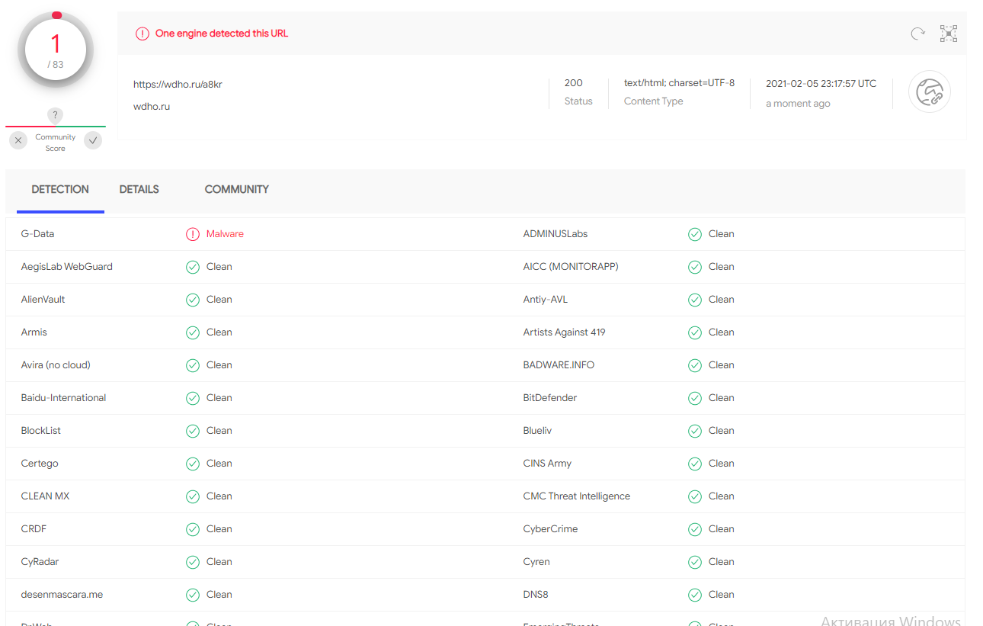This screenshot has height=626, width=983.
Task: Click the clean checkmark icon for Armis
Action: coord(193,332)
